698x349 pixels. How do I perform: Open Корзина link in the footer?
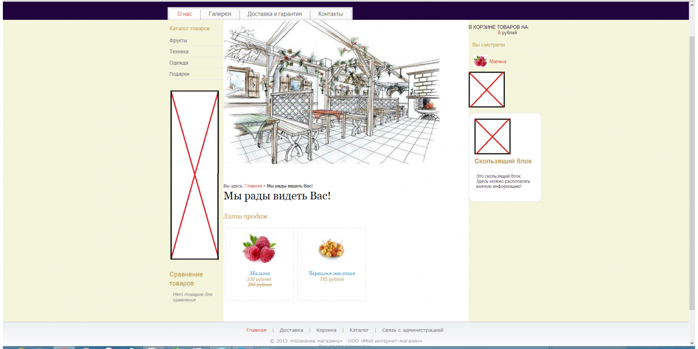[326, 330]
